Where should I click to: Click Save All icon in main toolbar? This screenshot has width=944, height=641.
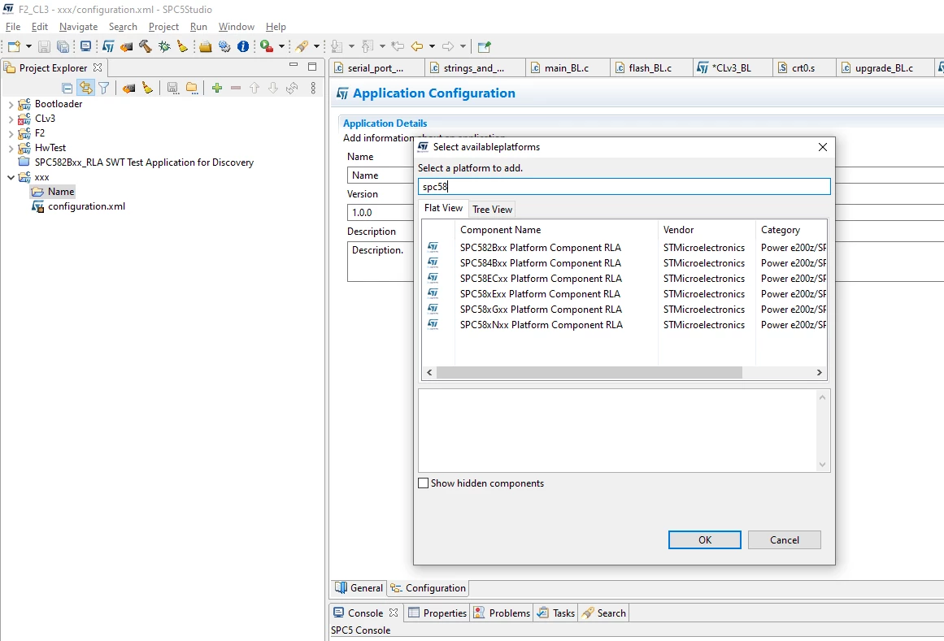[x=63, y=46]
